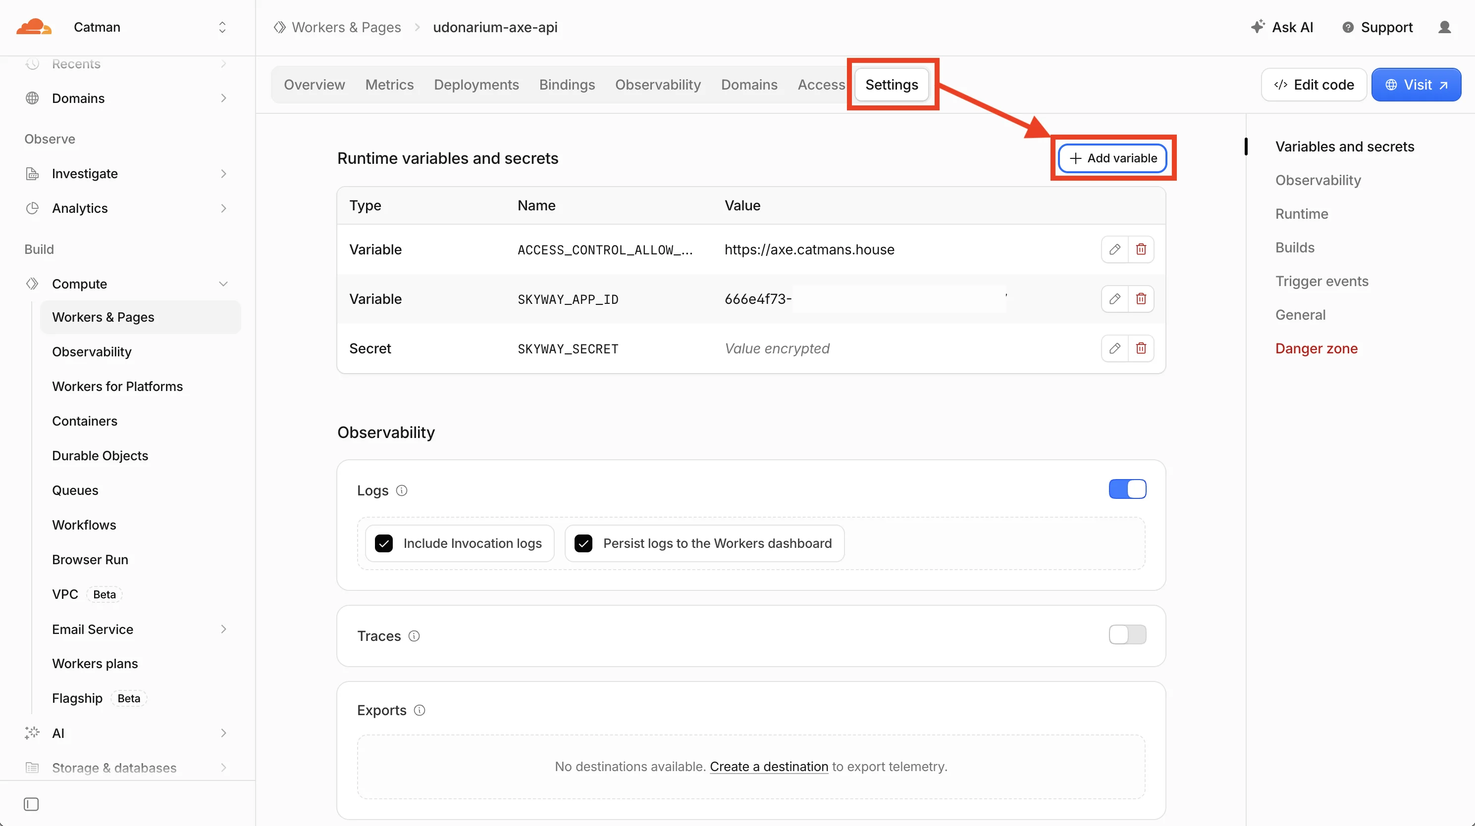Click the Investigate document icon
The image size is (1475, 826).
(32, 173)
